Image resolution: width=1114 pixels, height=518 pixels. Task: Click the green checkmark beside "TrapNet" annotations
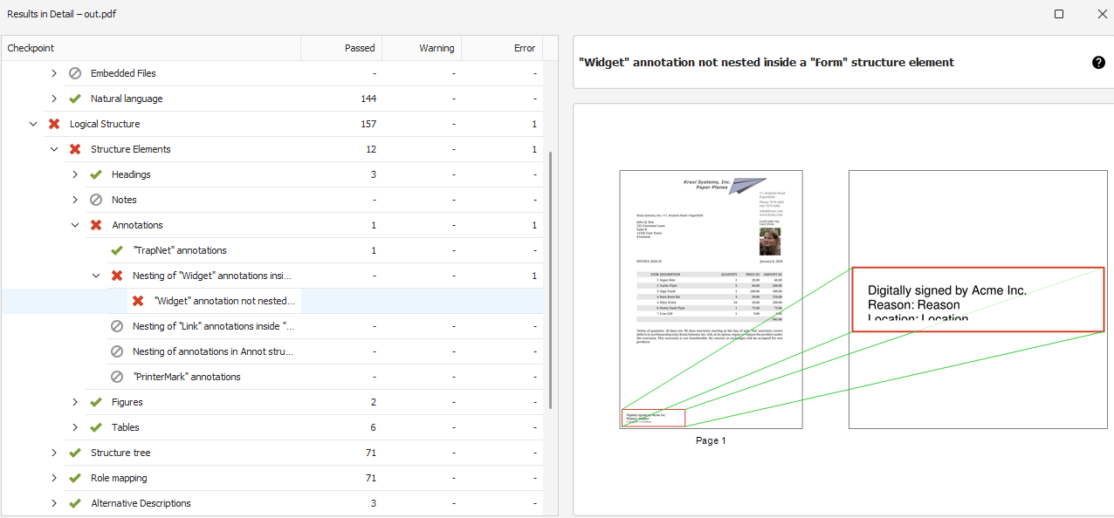coord(117,250)
